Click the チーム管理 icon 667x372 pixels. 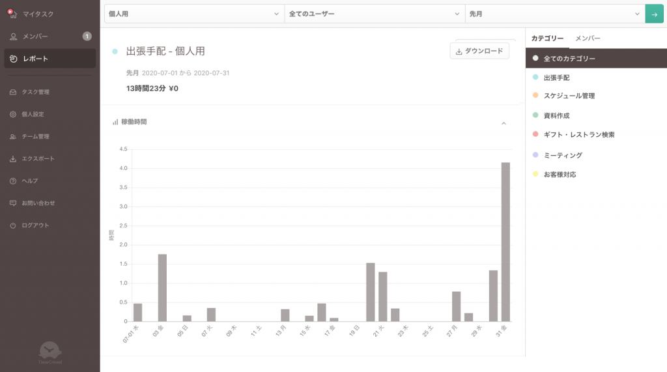point(13,137)
